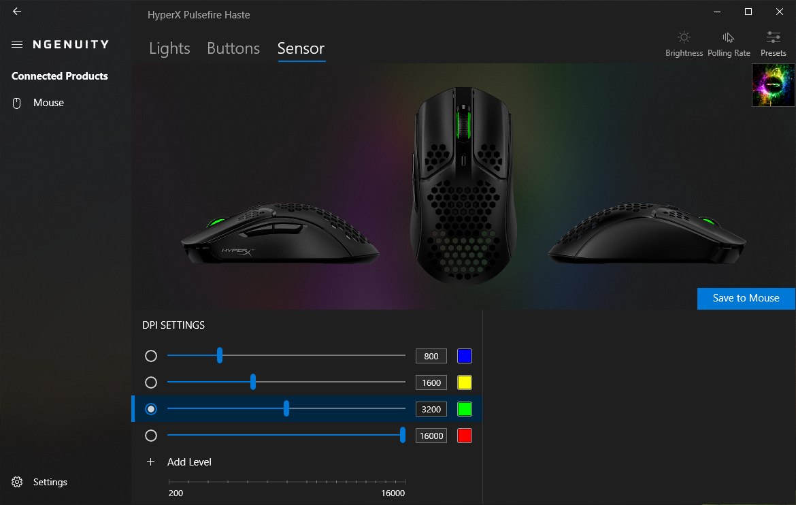Select the colorful preset thumbnail

click(773, 85)
